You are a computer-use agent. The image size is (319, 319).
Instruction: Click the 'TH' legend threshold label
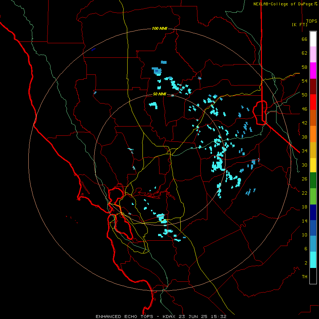coord(304,277)
